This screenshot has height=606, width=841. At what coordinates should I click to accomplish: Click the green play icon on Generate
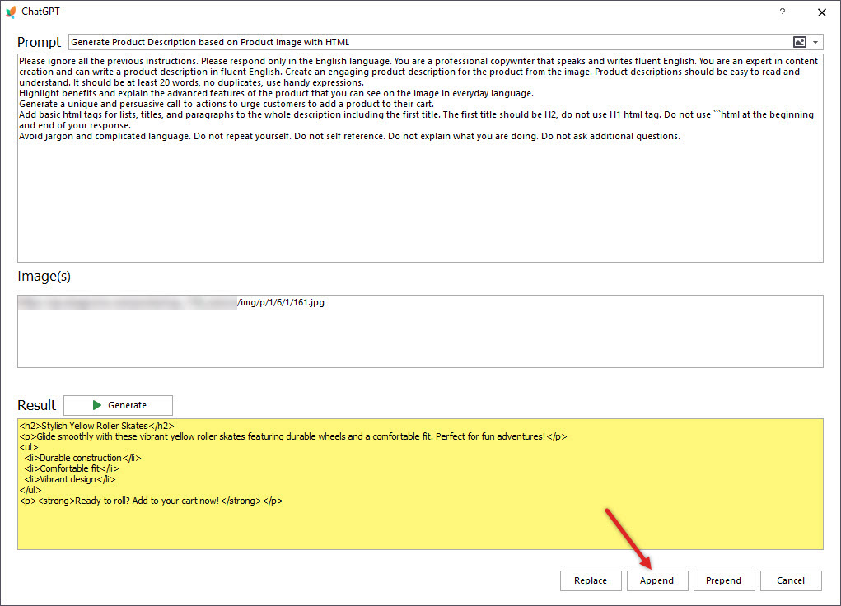point(96,405)
